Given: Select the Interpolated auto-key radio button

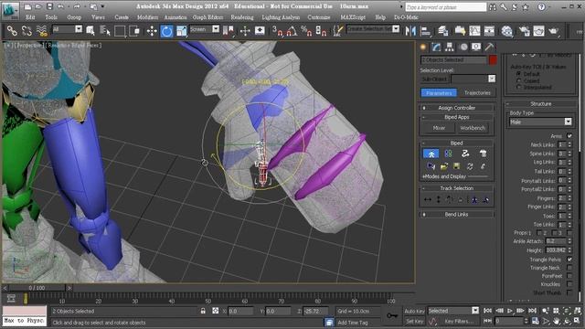Looking at the screenshot, I should 518,87.
